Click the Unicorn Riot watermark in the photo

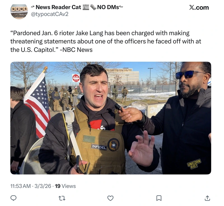pos(194,164)
